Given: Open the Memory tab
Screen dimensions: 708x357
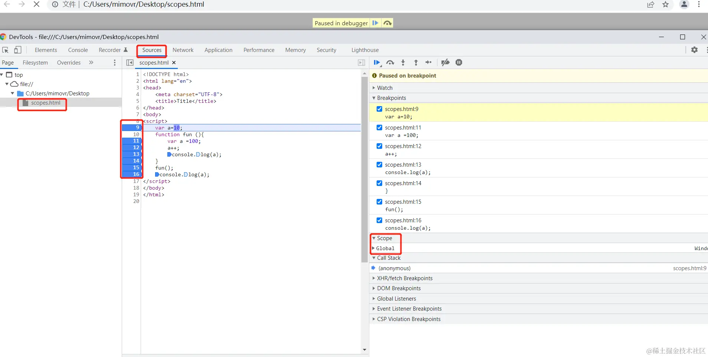Looking at the screenshot, I should pyautogui.click(x=296, y=50).
